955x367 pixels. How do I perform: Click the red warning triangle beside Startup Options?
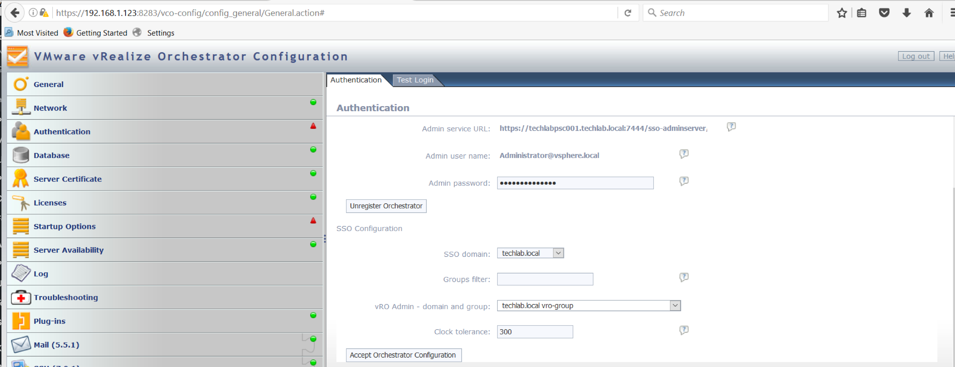tap(313, 221)
